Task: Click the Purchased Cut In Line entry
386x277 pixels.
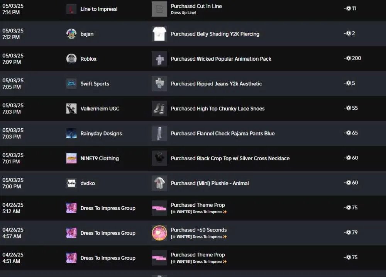Action: click(196, 6)
